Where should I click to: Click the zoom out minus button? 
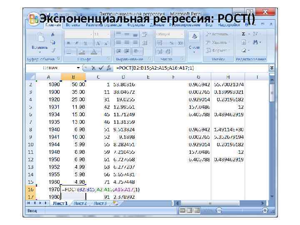pyautogui.click(x=219, y=211)
